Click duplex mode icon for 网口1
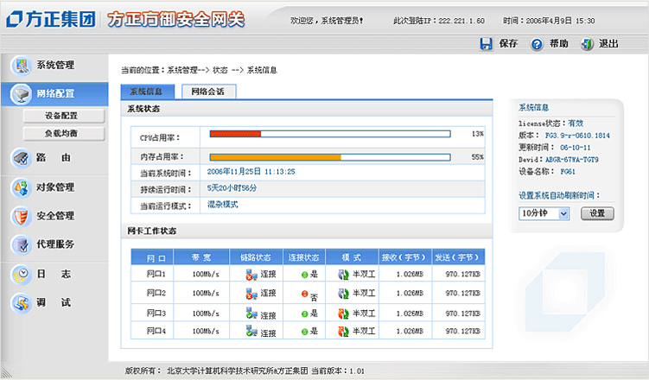This screenshot has width=649, height=380. [x=344, y=275]
